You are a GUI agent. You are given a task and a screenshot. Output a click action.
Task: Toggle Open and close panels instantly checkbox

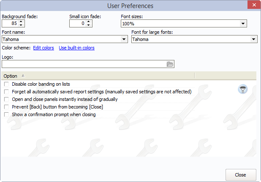point(6,99)
